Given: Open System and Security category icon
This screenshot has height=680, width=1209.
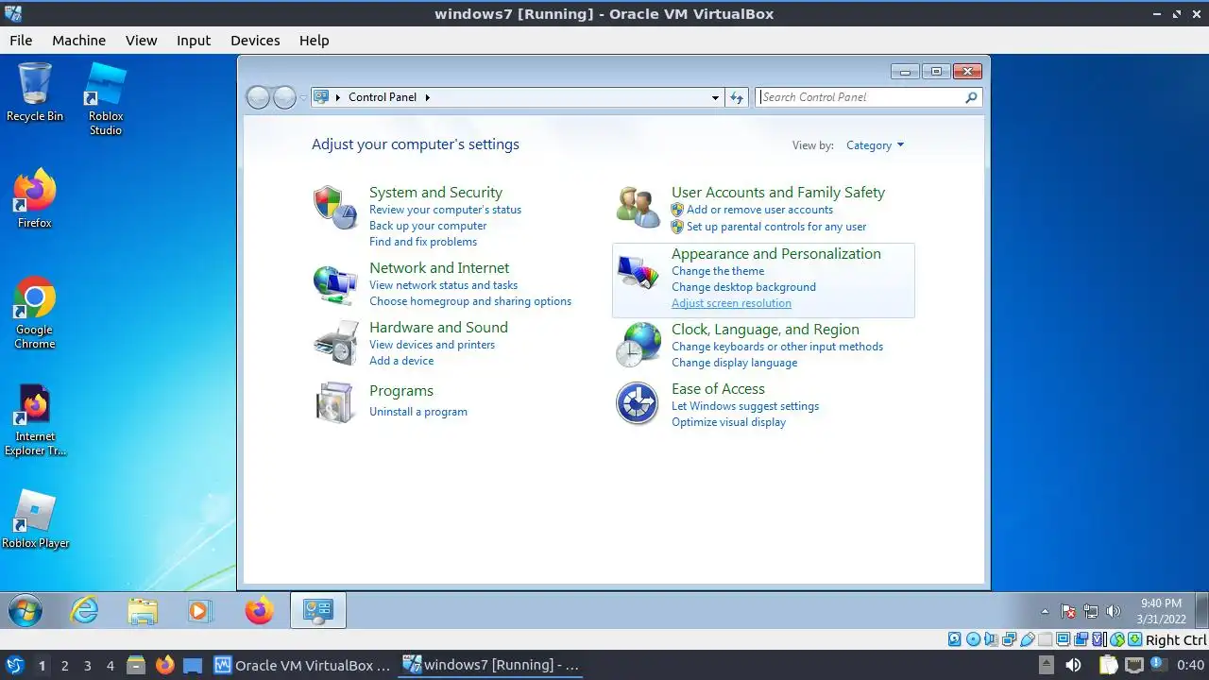Looking at the screenshot, I should click(335, 208).
